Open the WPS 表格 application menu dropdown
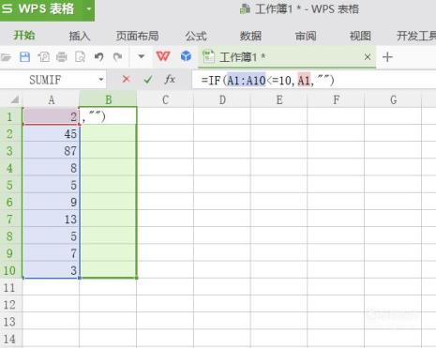The width and height of the screenshot is (436, 348). (89, 9)
